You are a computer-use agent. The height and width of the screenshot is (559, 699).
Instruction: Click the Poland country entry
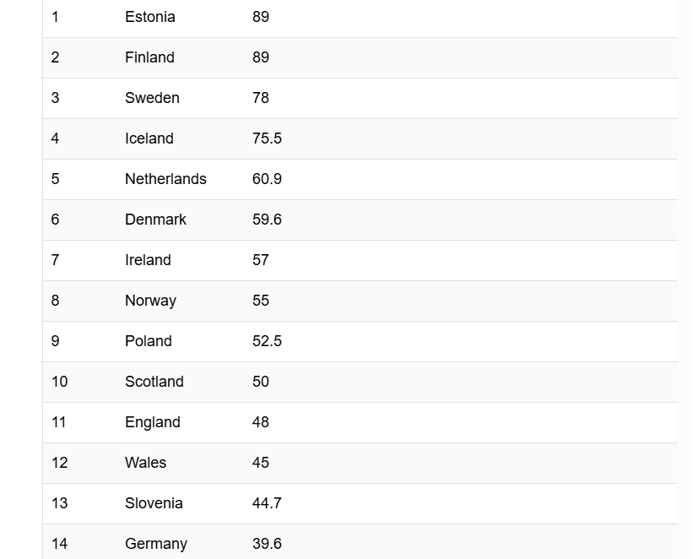click(149, 341)
